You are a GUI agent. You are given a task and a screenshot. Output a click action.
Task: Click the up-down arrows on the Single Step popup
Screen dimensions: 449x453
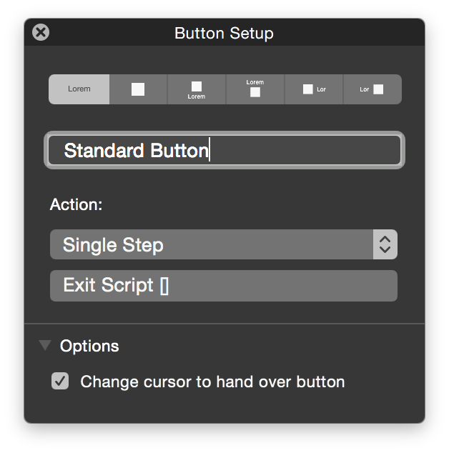[x=385, y=244]
